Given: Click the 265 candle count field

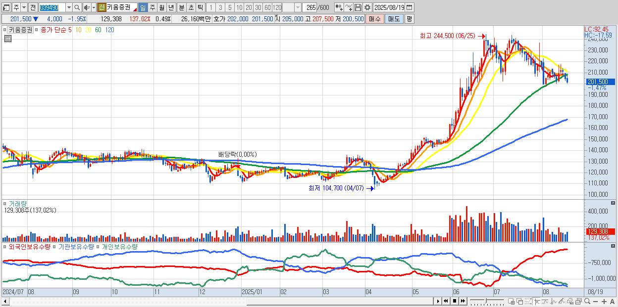Looking at the screenshot, I should 310,7.
